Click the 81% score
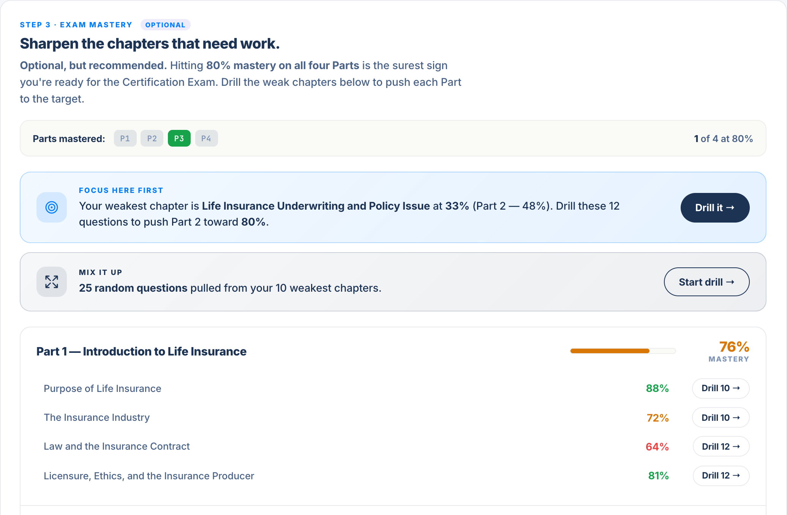The width and height of the screenshot is (787, 515). (658, 476)
